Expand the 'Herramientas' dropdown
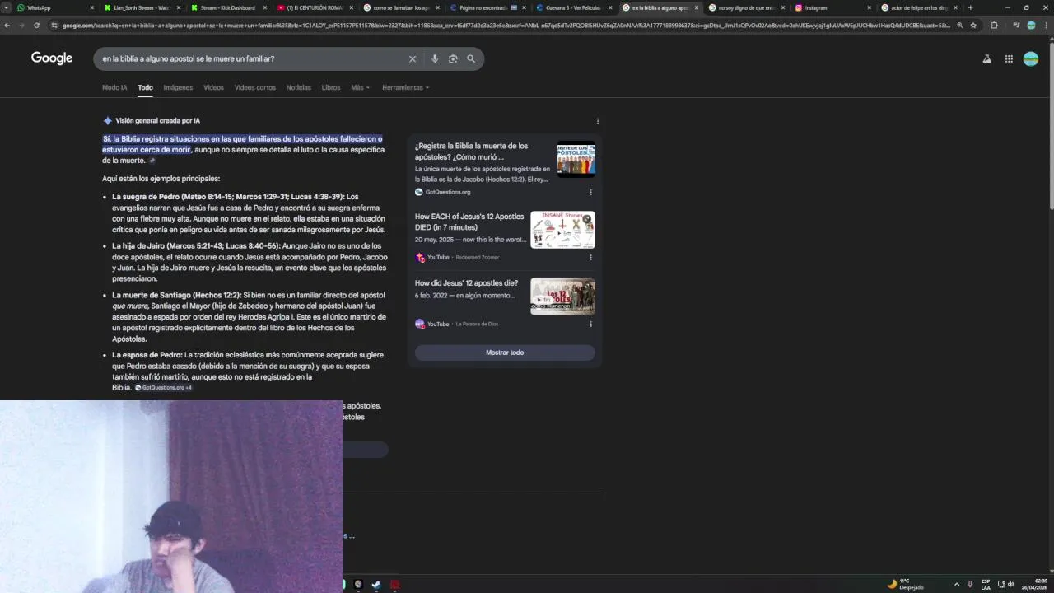Screen dimensions: 1054x593 tap(405, 87)
